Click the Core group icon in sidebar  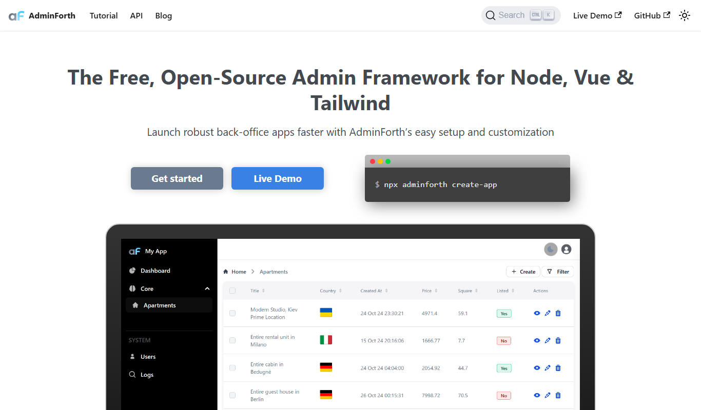coord(132,289)
